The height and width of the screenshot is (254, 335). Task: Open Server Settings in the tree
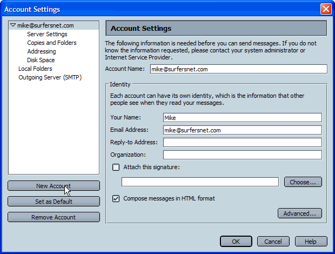(x=47, y=34)
